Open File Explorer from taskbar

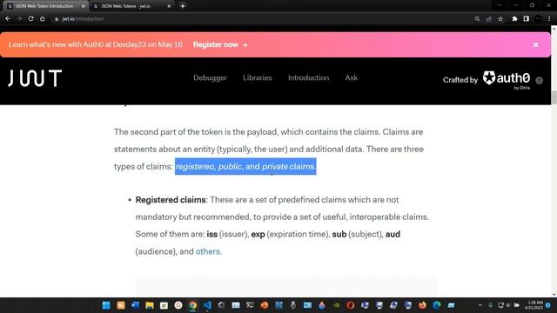[149, 305]
